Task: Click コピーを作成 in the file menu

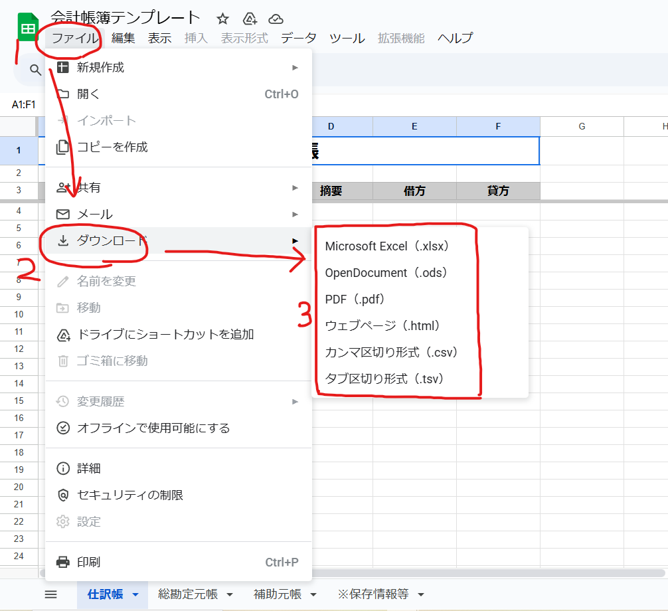Action: pyautogui.click(x=112, y=147)
